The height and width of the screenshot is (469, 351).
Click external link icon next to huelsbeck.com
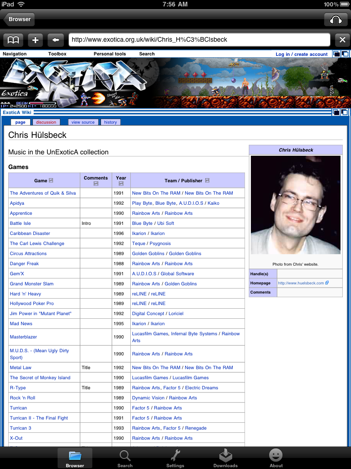click(x=327, y=283)
